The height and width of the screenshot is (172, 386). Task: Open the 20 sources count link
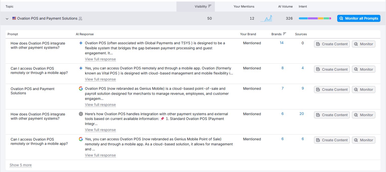(x=302, y=114)
